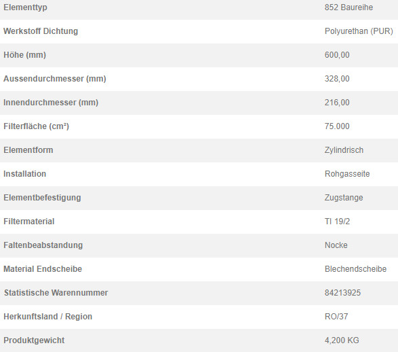Select the 'Produktgewicht' label
Viewport: 398px width, 352px height.
point(34,340)
